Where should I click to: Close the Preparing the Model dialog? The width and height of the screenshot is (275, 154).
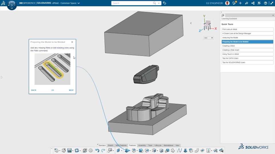(x=72, y=42)
